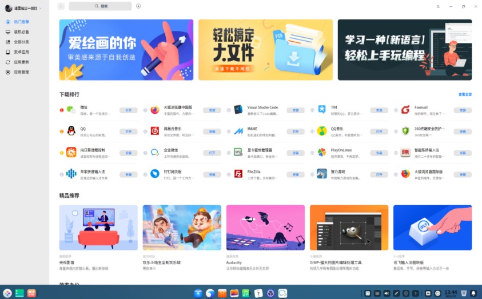Click the 网易云音乐 app icon
Screen dimensions: 482x299
154,131
